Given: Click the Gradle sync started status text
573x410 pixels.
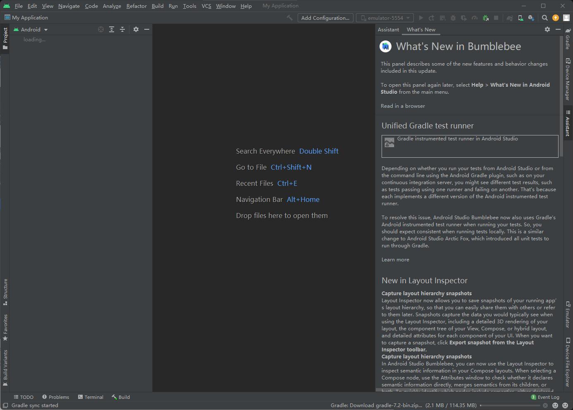Looking at the screenshot, I should click(35, 405).
